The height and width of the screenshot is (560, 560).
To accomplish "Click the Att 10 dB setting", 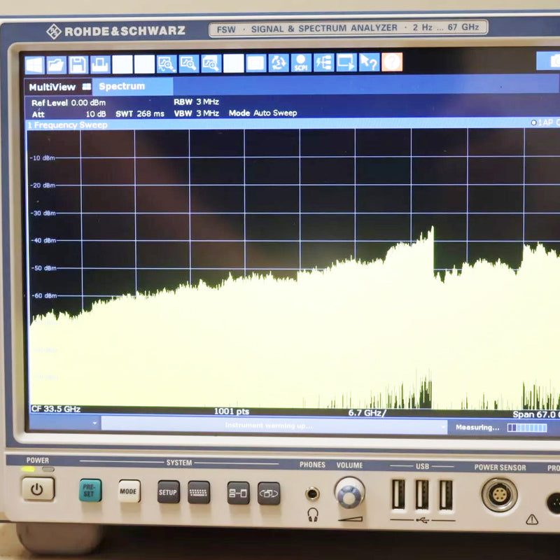I will (x=69, y=114).
